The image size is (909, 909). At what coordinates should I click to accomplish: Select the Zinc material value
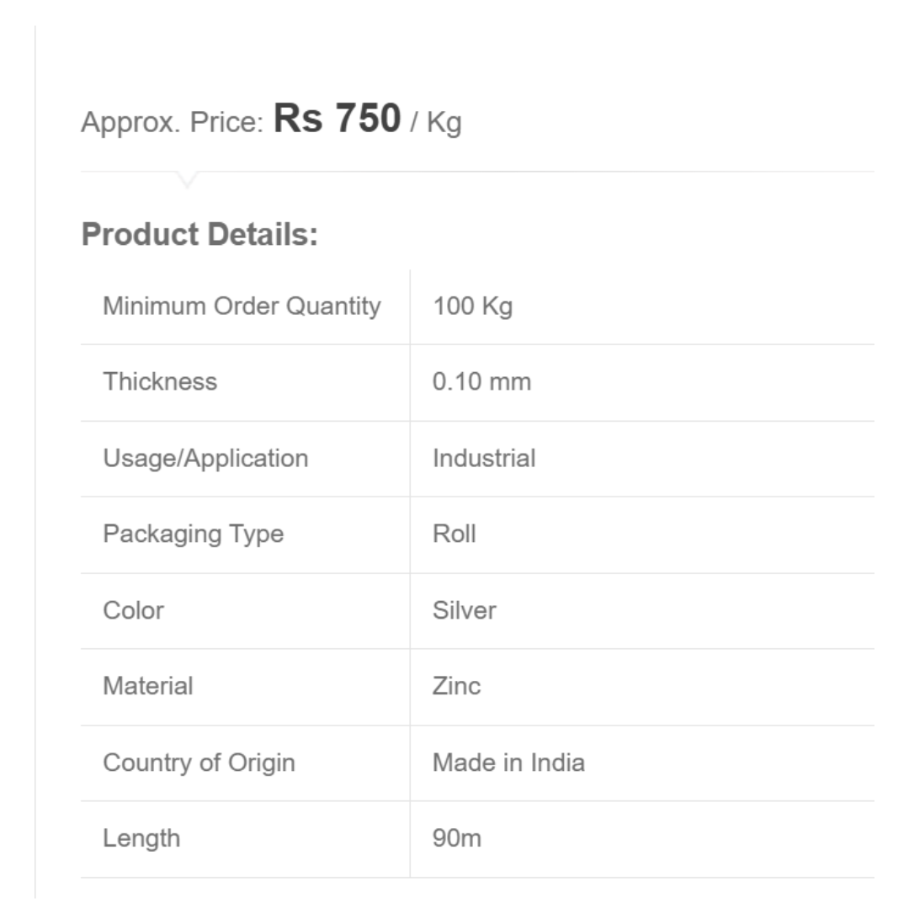pyautogui.click(x=456, y=686)
